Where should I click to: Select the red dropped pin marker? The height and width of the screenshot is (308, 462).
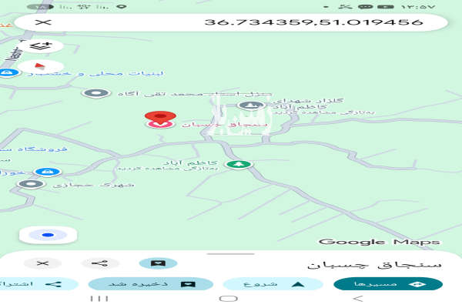pyautogui.click(x=160, y=117)
